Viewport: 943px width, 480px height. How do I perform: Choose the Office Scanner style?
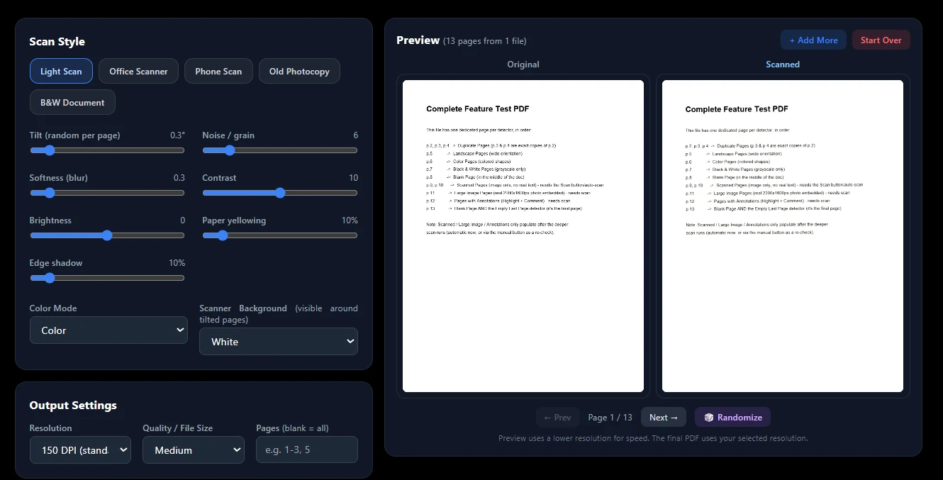click(138, 71)
